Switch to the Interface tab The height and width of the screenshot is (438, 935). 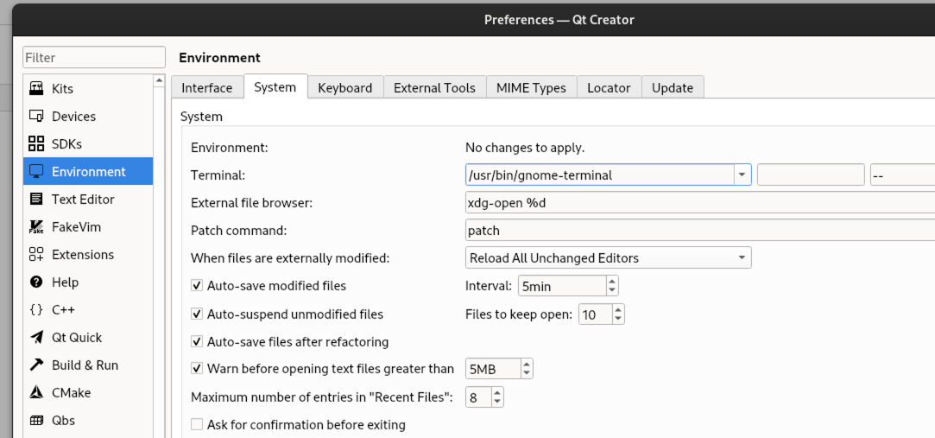[207, 88]
